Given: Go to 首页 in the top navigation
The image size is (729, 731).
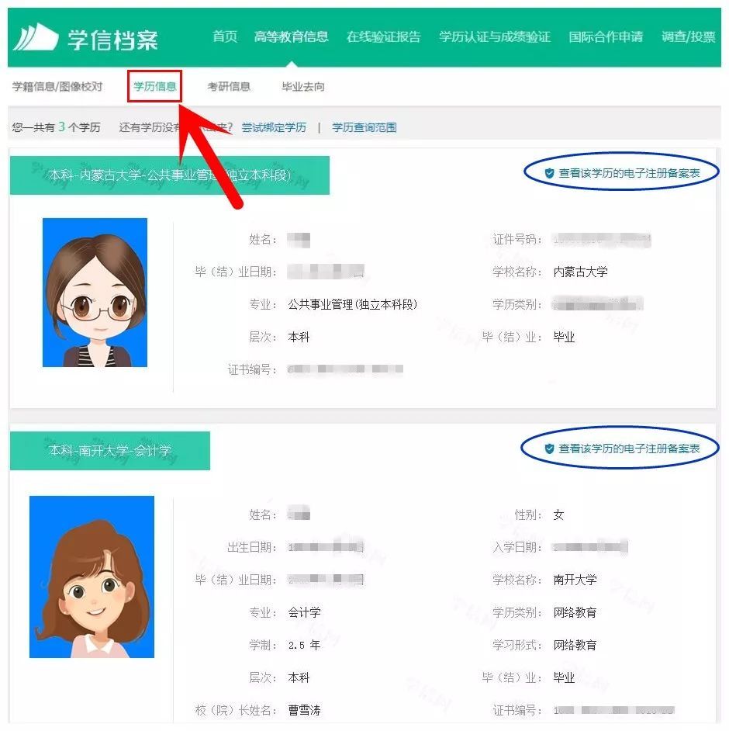Looking at the screenshot, I should [x=223, y=36].
